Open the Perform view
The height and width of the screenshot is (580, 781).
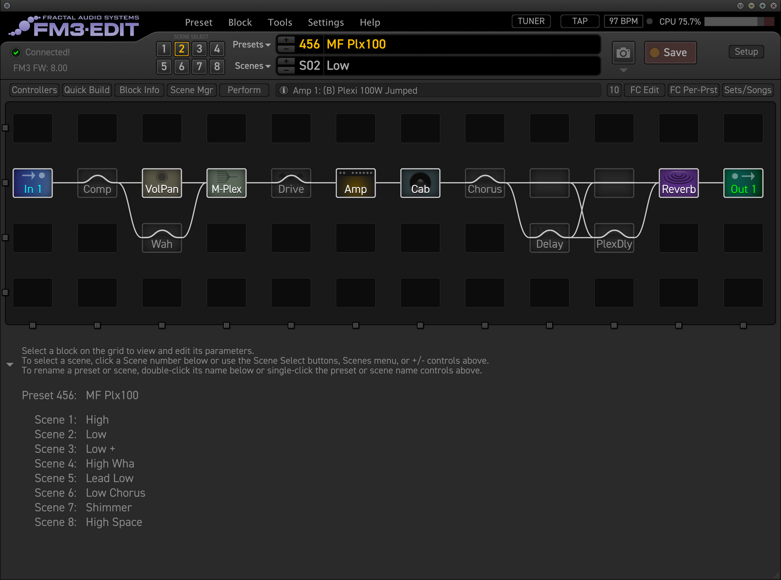click(x=244, y=90)
